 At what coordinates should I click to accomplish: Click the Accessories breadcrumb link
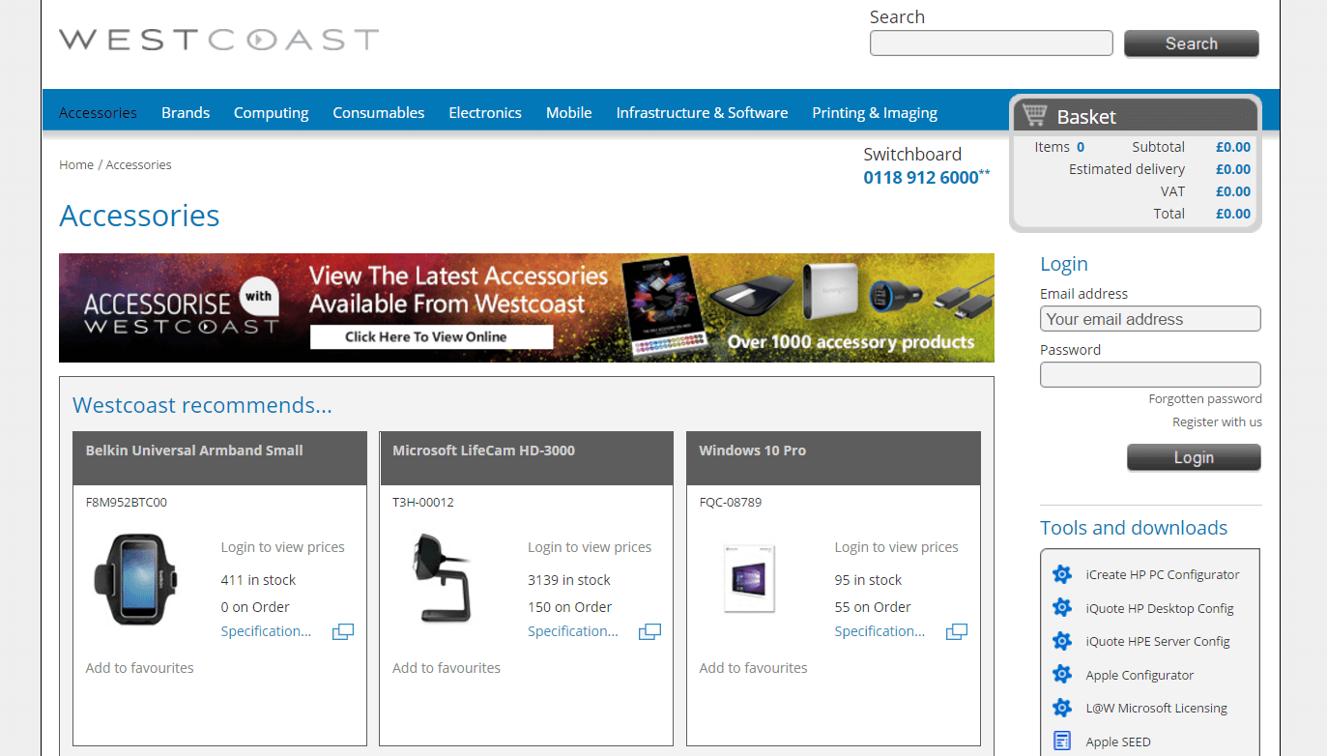[138, 165]
